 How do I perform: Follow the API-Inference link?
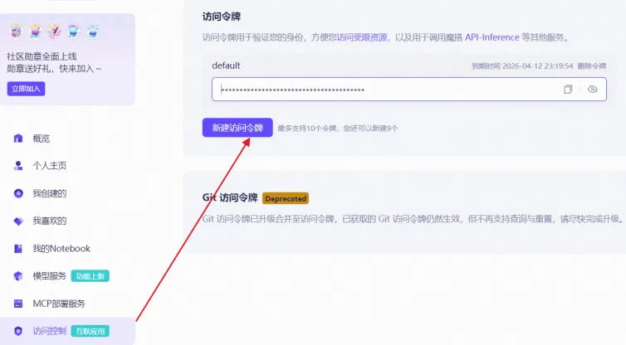(x=492, y=37)
